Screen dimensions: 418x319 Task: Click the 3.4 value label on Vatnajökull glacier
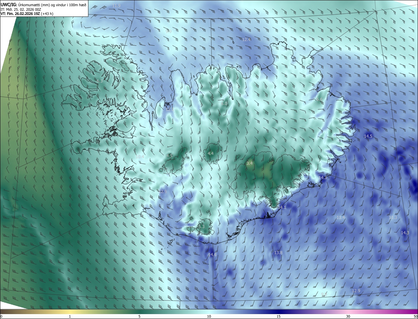pos(250,163)
